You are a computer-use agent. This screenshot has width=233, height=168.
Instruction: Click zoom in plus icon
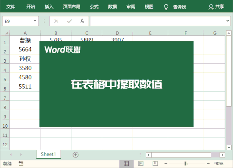point(208,164)
